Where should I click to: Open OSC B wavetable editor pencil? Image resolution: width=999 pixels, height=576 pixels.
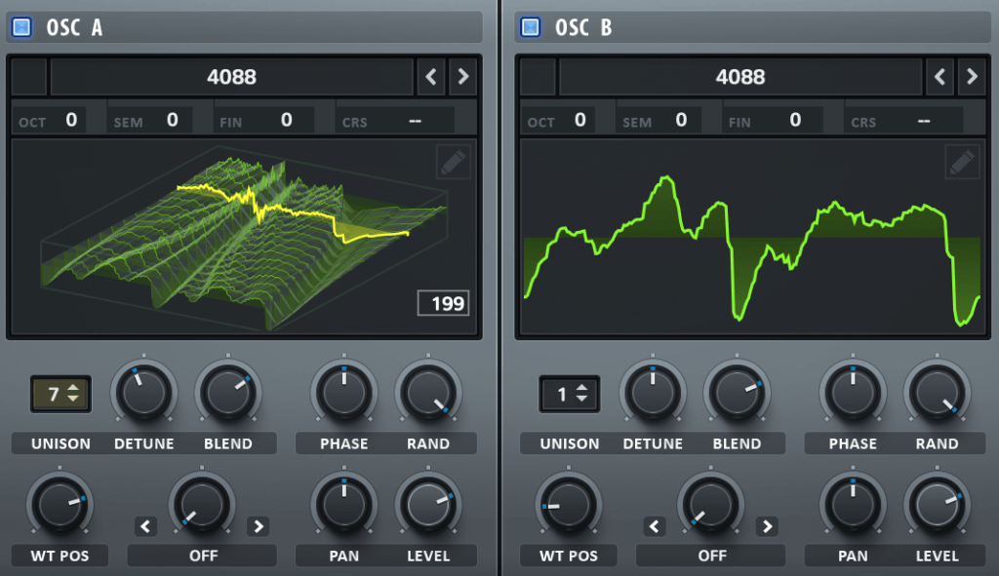coord(962,162)
